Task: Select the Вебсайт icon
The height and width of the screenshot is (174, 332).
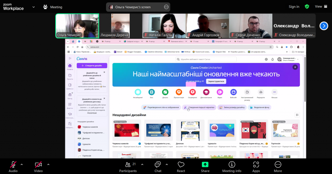Action: pyautogui.click(x=233, y=92)
